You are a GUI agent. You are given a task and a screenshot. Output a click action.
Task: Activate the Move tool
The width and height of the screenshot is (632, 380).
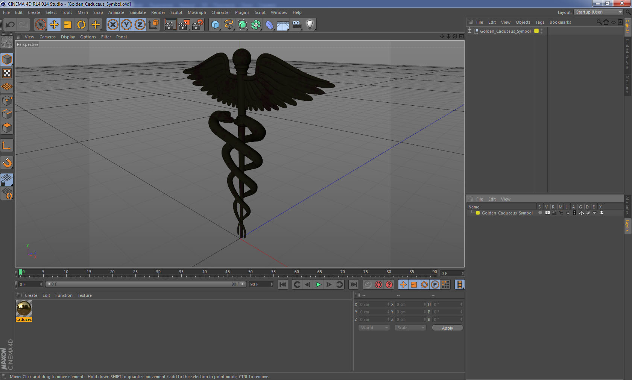tap(54, 25)
